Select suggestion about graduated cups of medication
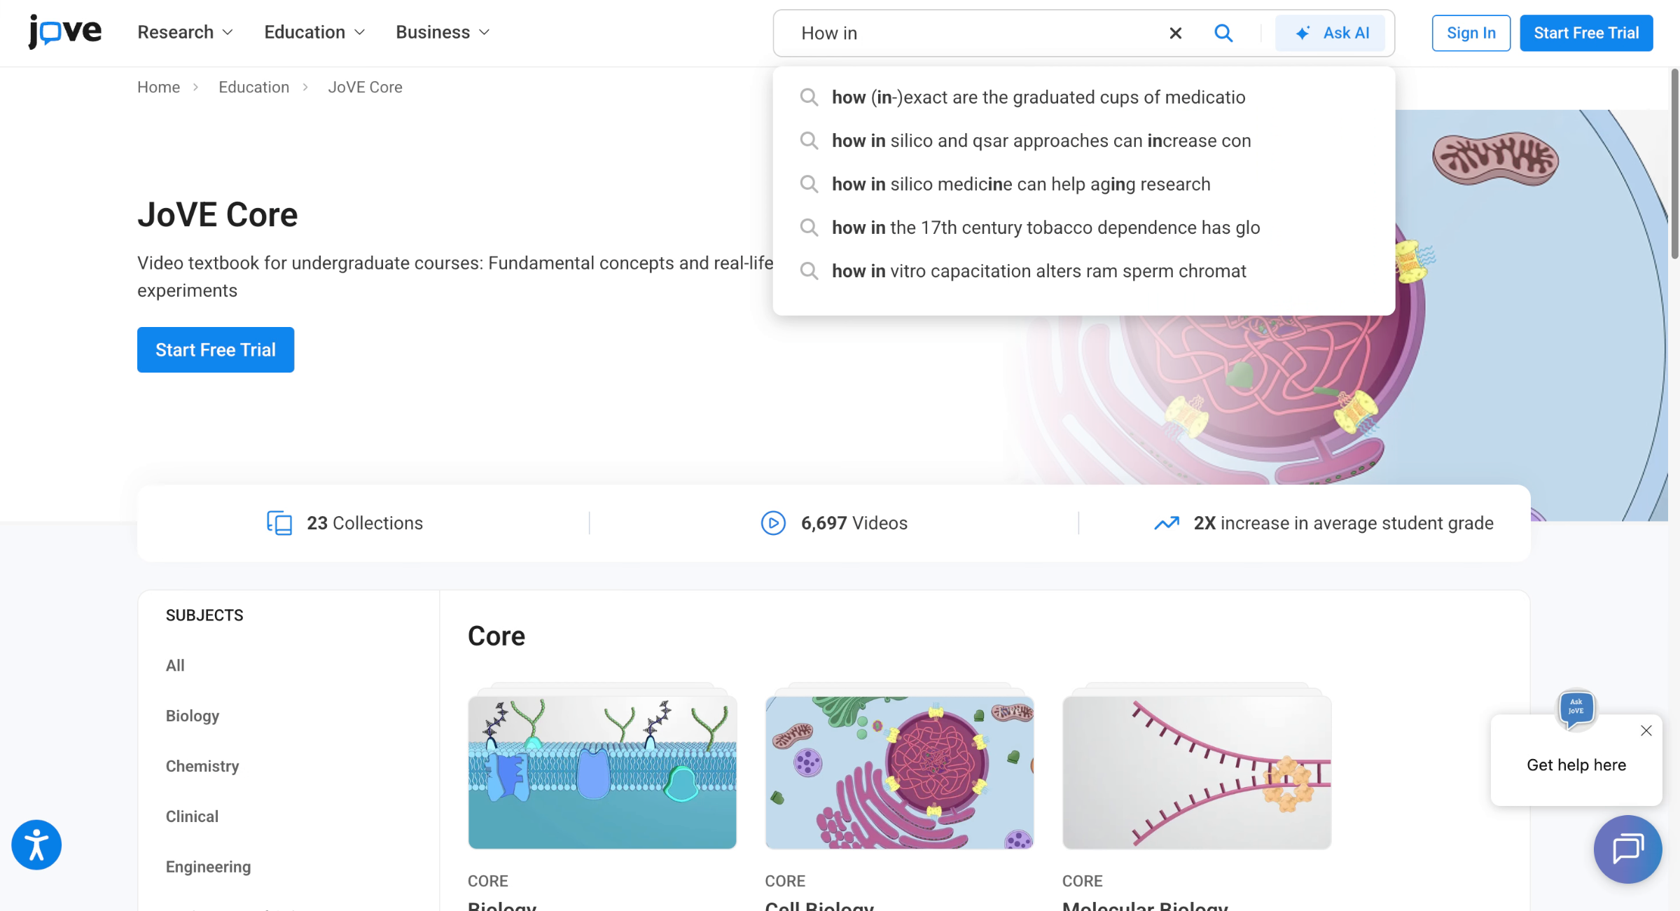 pos(1083,97)
